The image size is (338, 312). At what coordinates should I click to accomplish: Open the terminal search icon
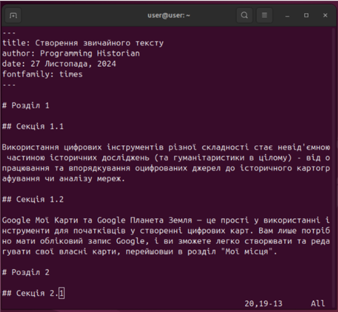coord(244,16)
